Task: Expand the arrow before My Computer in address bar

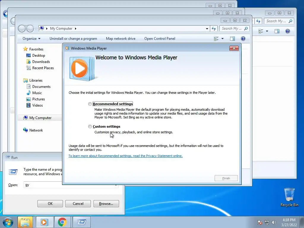Action: 47,28
